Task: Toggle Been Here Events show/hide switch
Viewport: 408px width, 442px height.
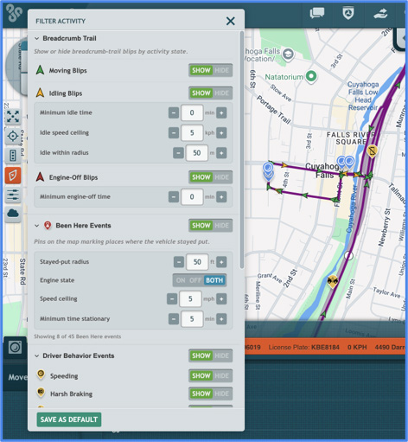Action: [x=211, y=226]
